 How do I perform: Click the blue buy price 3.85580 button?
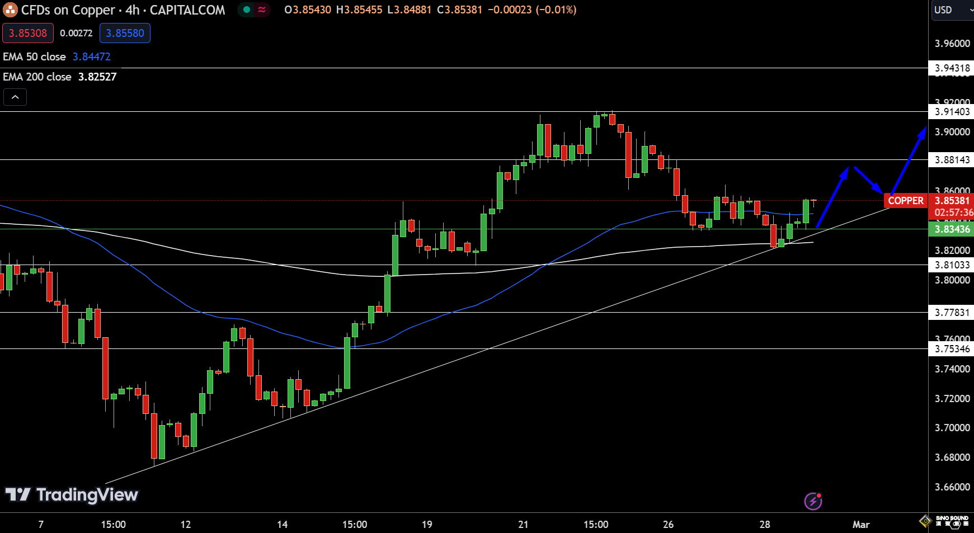[125, 33]
